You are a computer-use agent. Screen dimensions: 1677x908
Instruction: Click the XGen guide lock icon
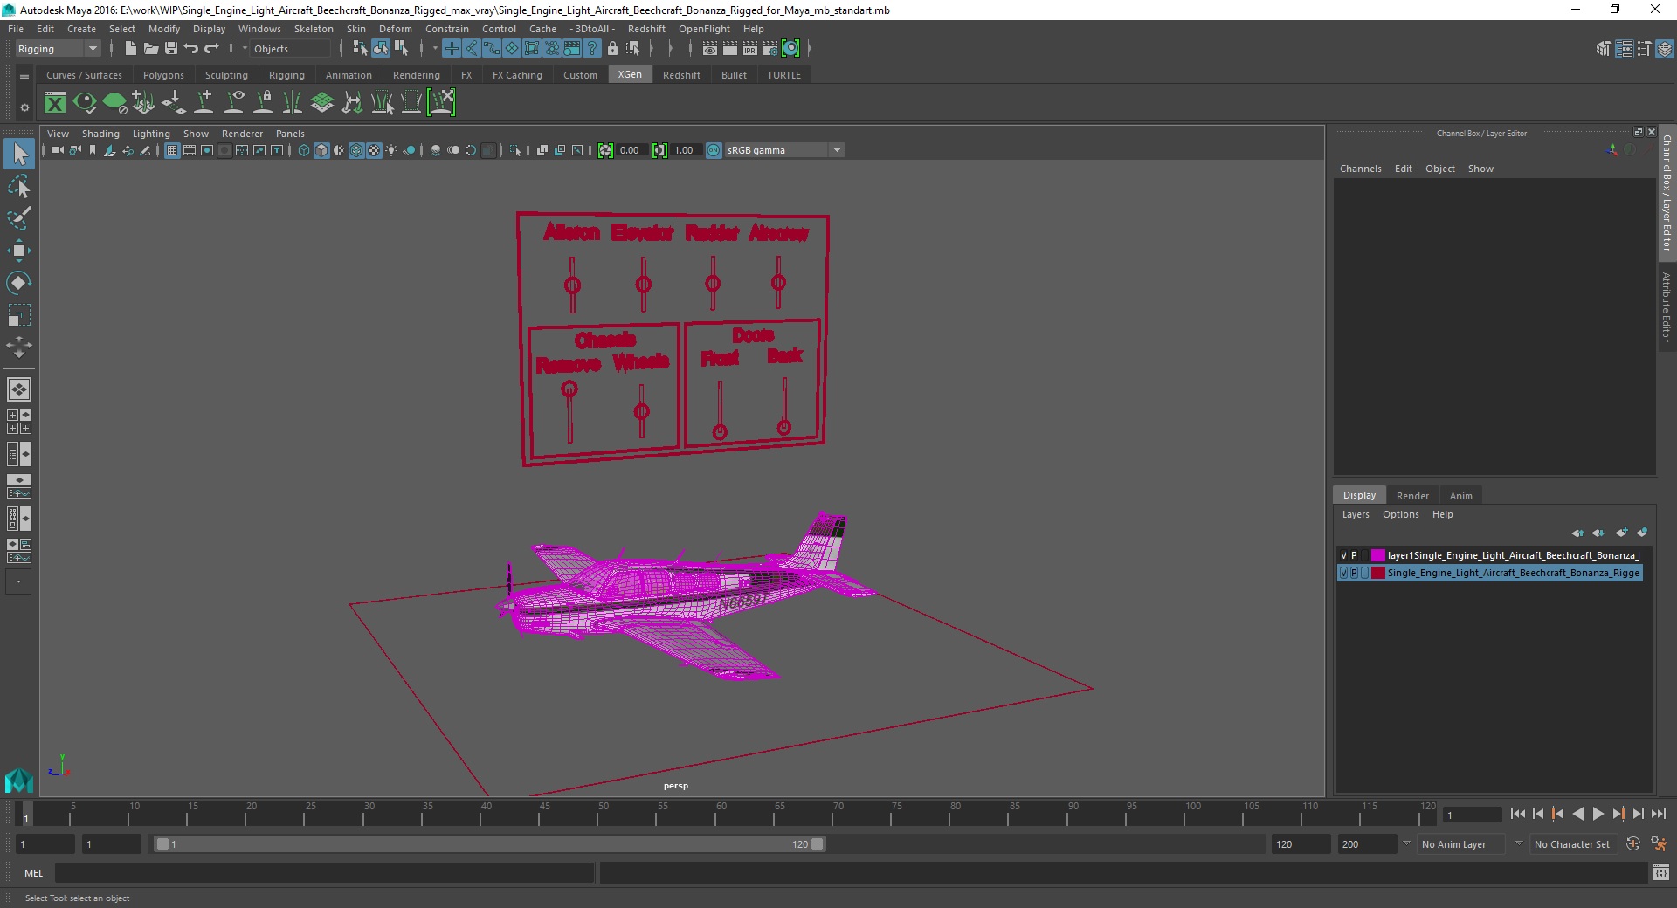(x=263, y=103)
